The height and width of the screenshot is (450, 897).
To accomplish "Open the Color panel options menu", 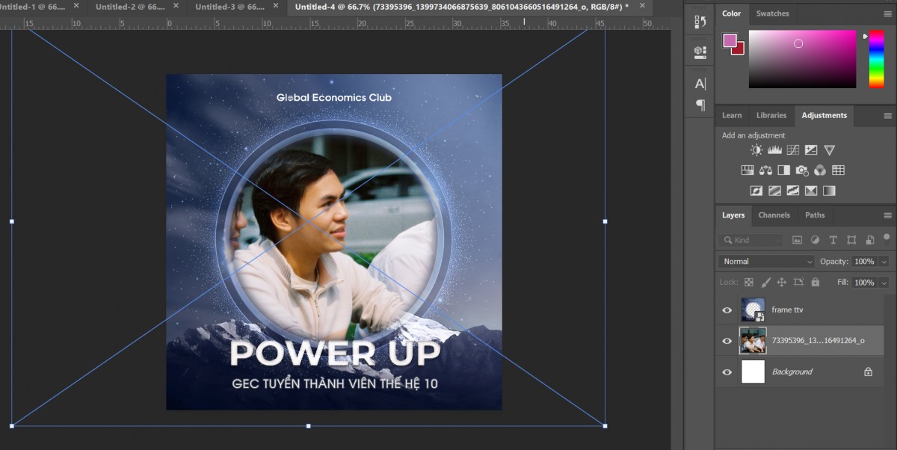I will point(887,13).
